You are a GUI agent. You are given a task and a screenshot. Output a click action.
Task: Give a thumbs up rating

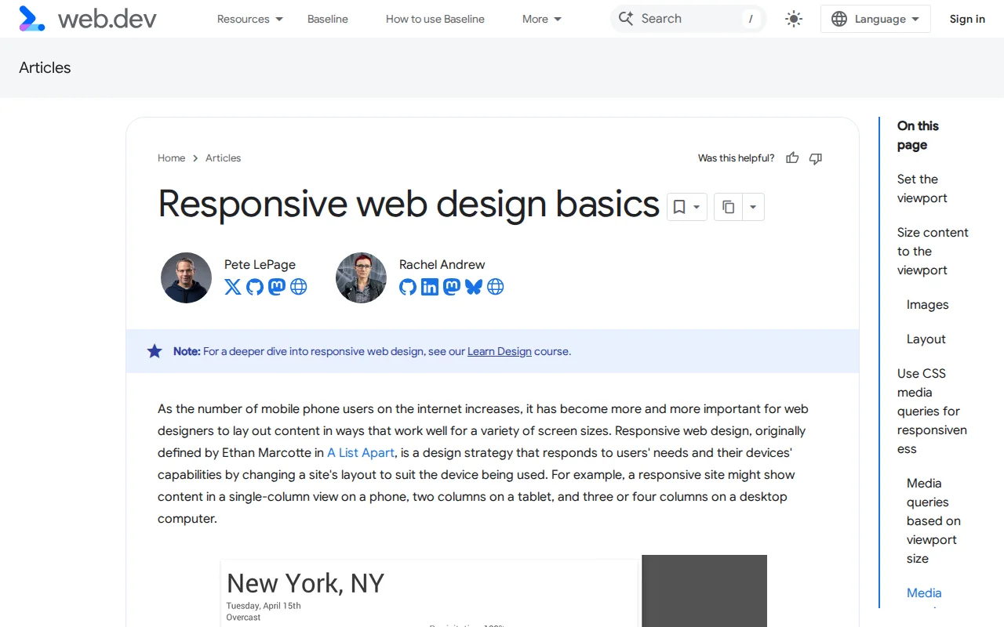click(791, 158)
